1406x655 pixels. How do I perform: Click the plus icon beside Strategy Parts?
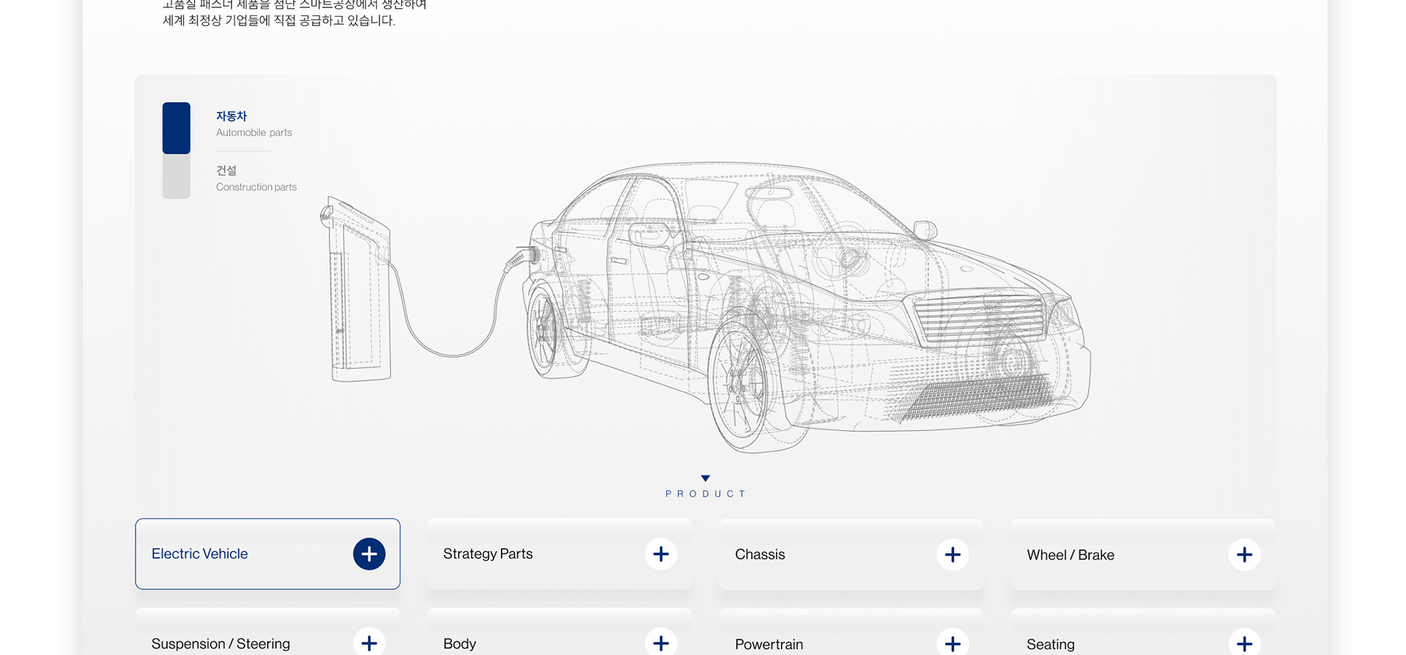click(x=661, y=554)
